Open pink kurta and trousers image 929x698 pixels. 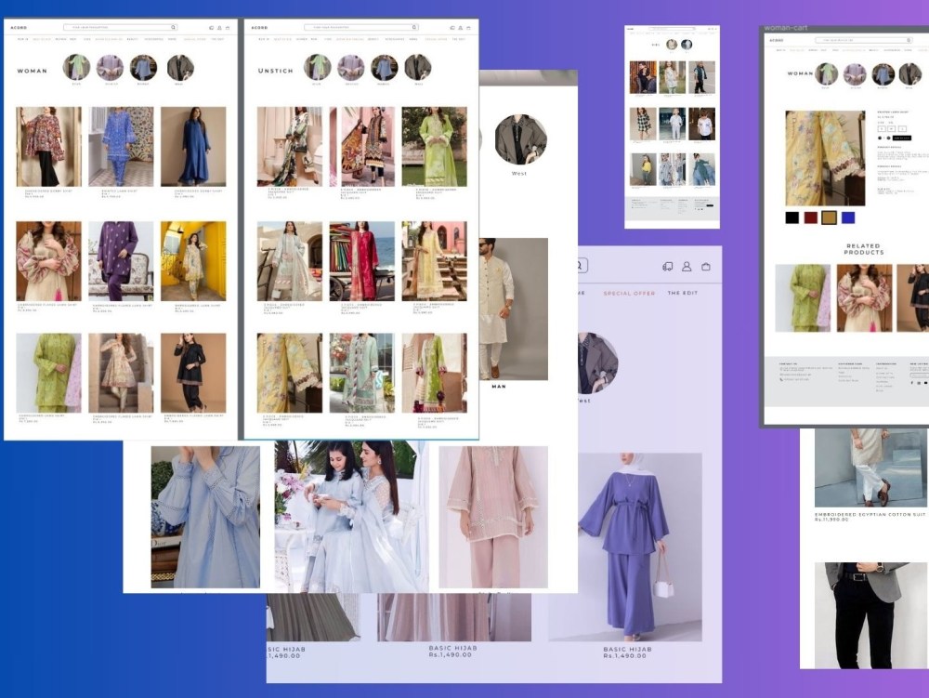[493, 517]
